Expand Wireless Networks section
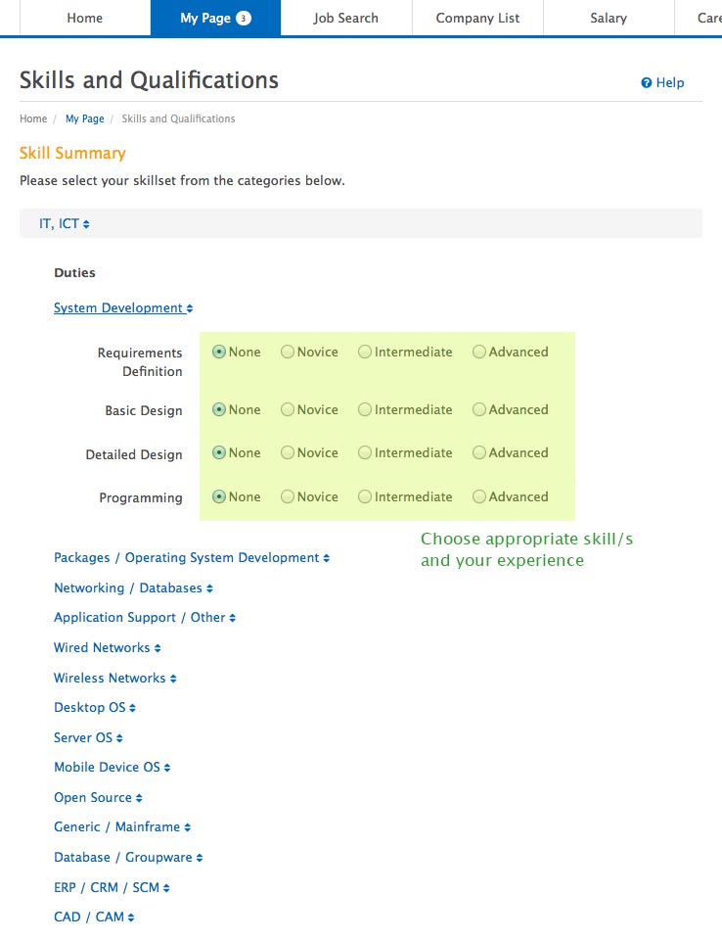Viewport: 722px width, 941px height. click(x=115, y=679)
